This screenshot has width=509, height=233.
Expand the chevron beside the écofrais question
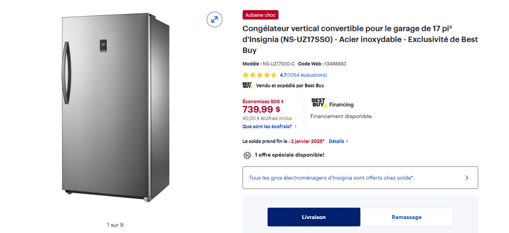(295, 126)
